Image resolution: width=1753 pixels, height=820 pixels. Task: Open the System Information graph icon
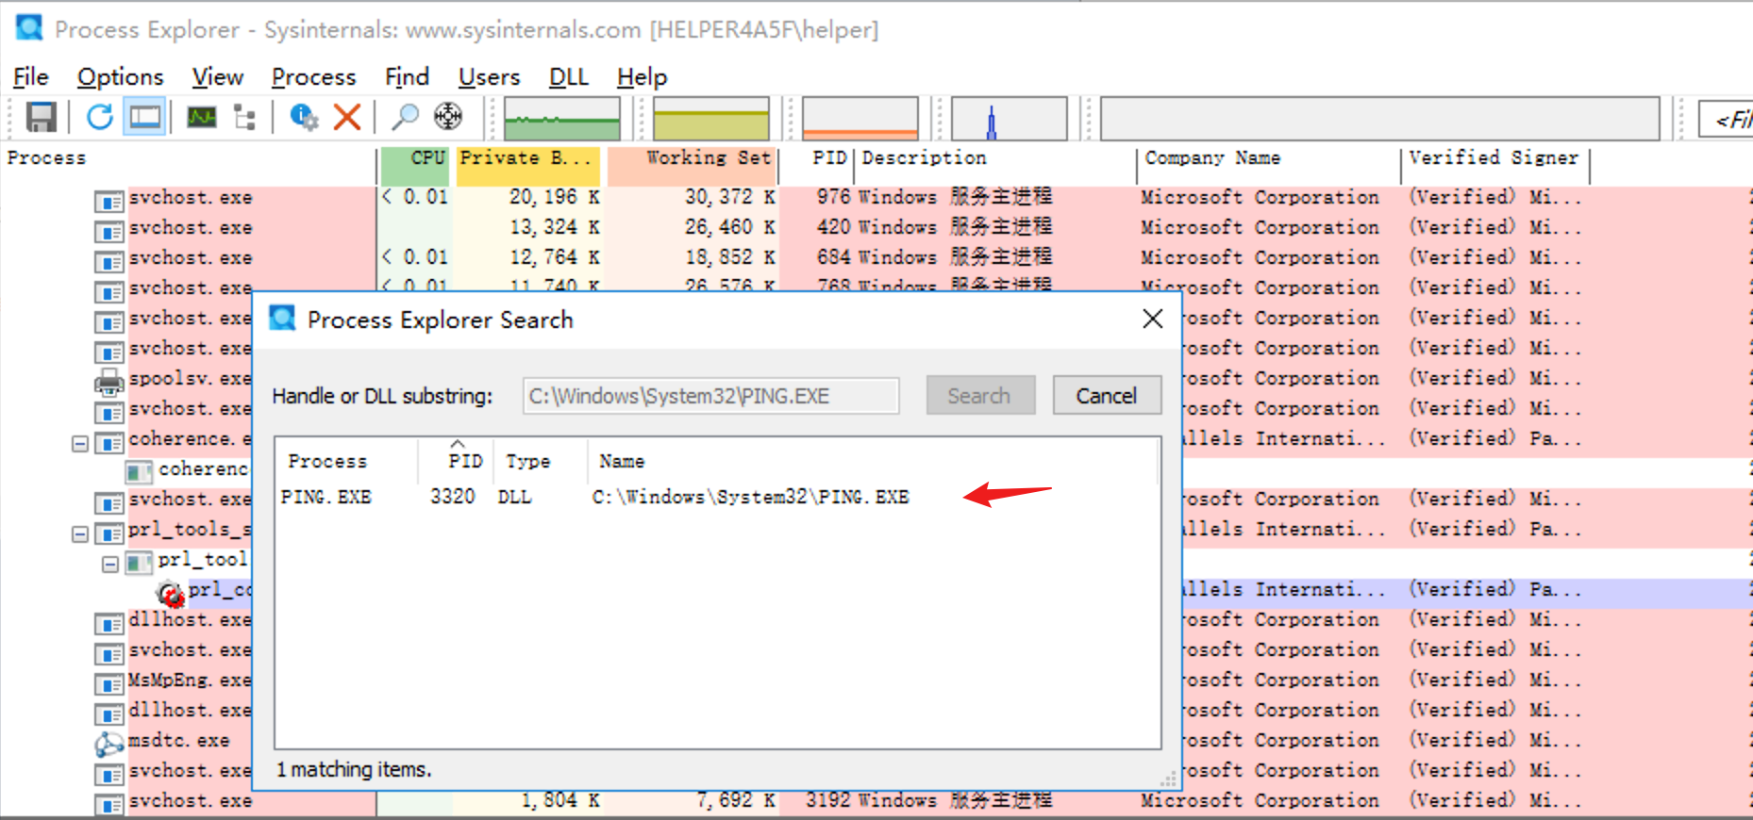tap(202, 118)
